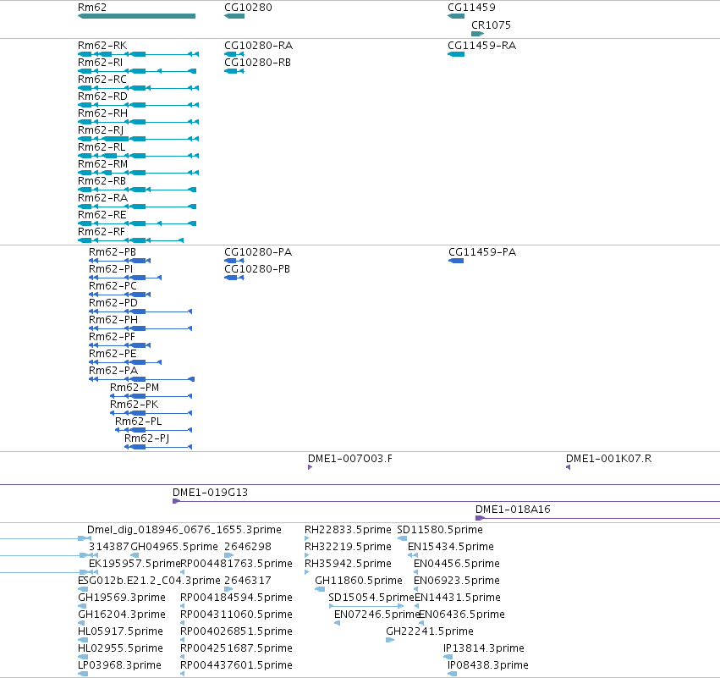
Task: Select transcript Rm62-RC label
Action: click(102, 80)
